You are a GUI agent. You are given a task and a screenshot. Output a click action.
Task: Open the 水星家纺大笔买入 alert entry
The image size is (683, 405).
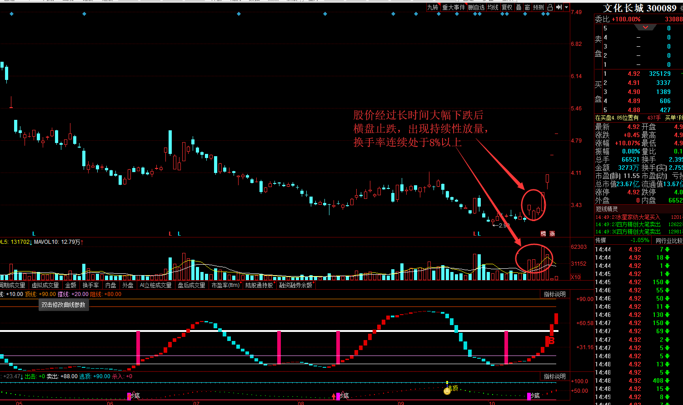(x=638, y=217)
